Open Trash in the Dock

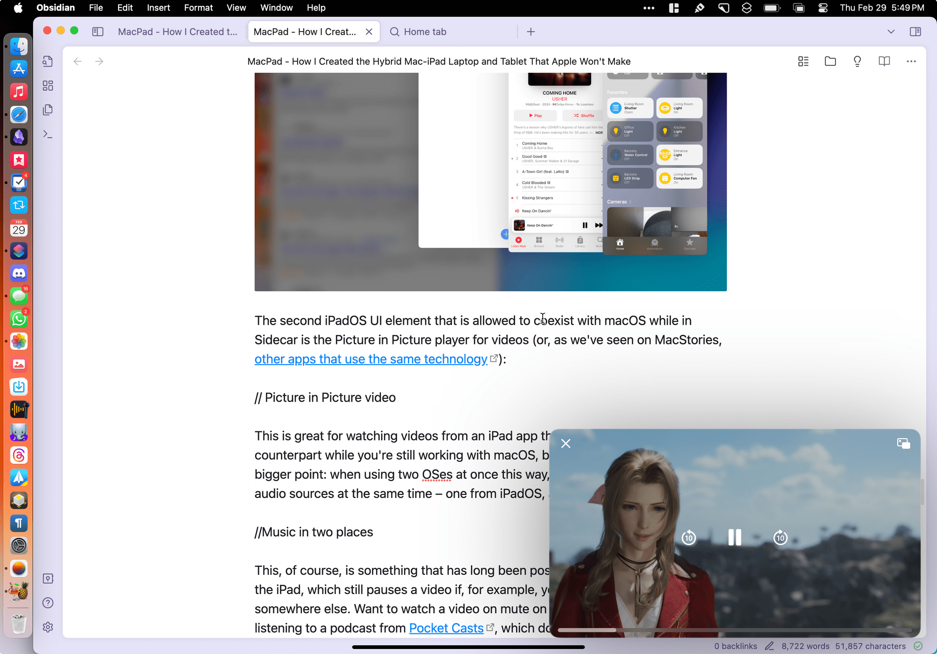[x=19, y=624]
